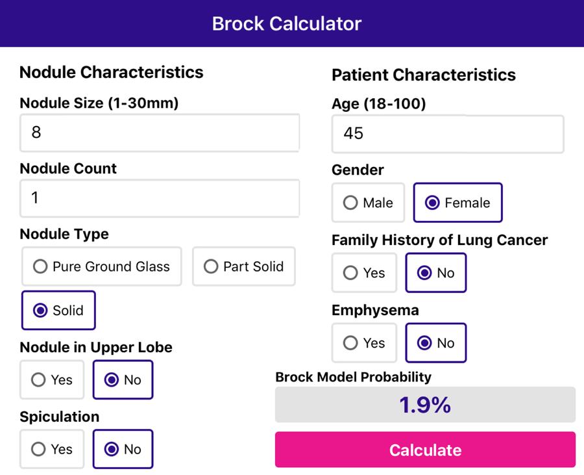Set Emphysema to No
The height and width of the screenshot is (475, 584).
435,343
